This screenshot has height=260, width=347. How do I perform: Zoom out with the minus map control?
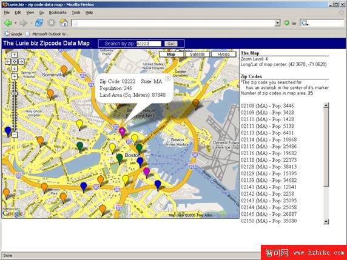coord(15,135)
